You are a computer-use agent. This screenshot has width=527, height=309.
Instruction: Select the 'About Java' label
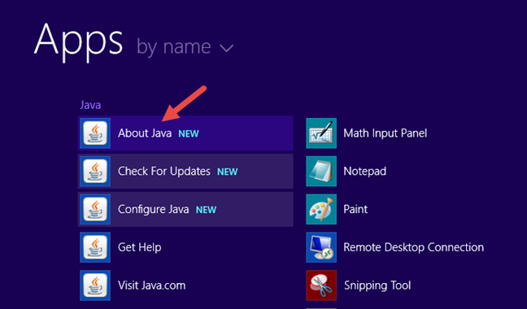[x=145, y=133]
